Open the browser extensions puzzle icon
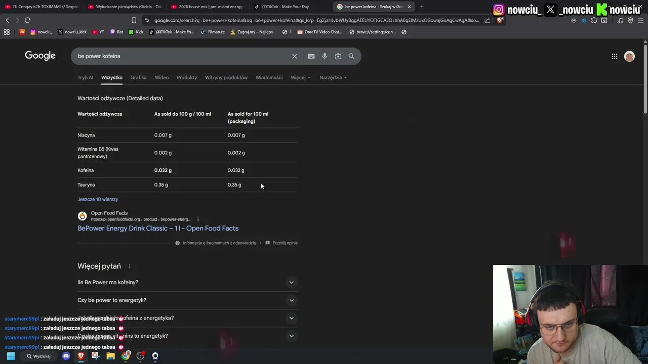The image size is (648, 364). (x=594, y=20)
